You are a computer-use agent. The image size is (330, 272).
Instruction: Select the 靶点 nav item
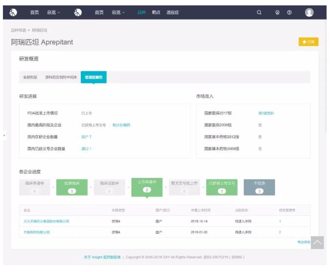click(x=156, y=12)
